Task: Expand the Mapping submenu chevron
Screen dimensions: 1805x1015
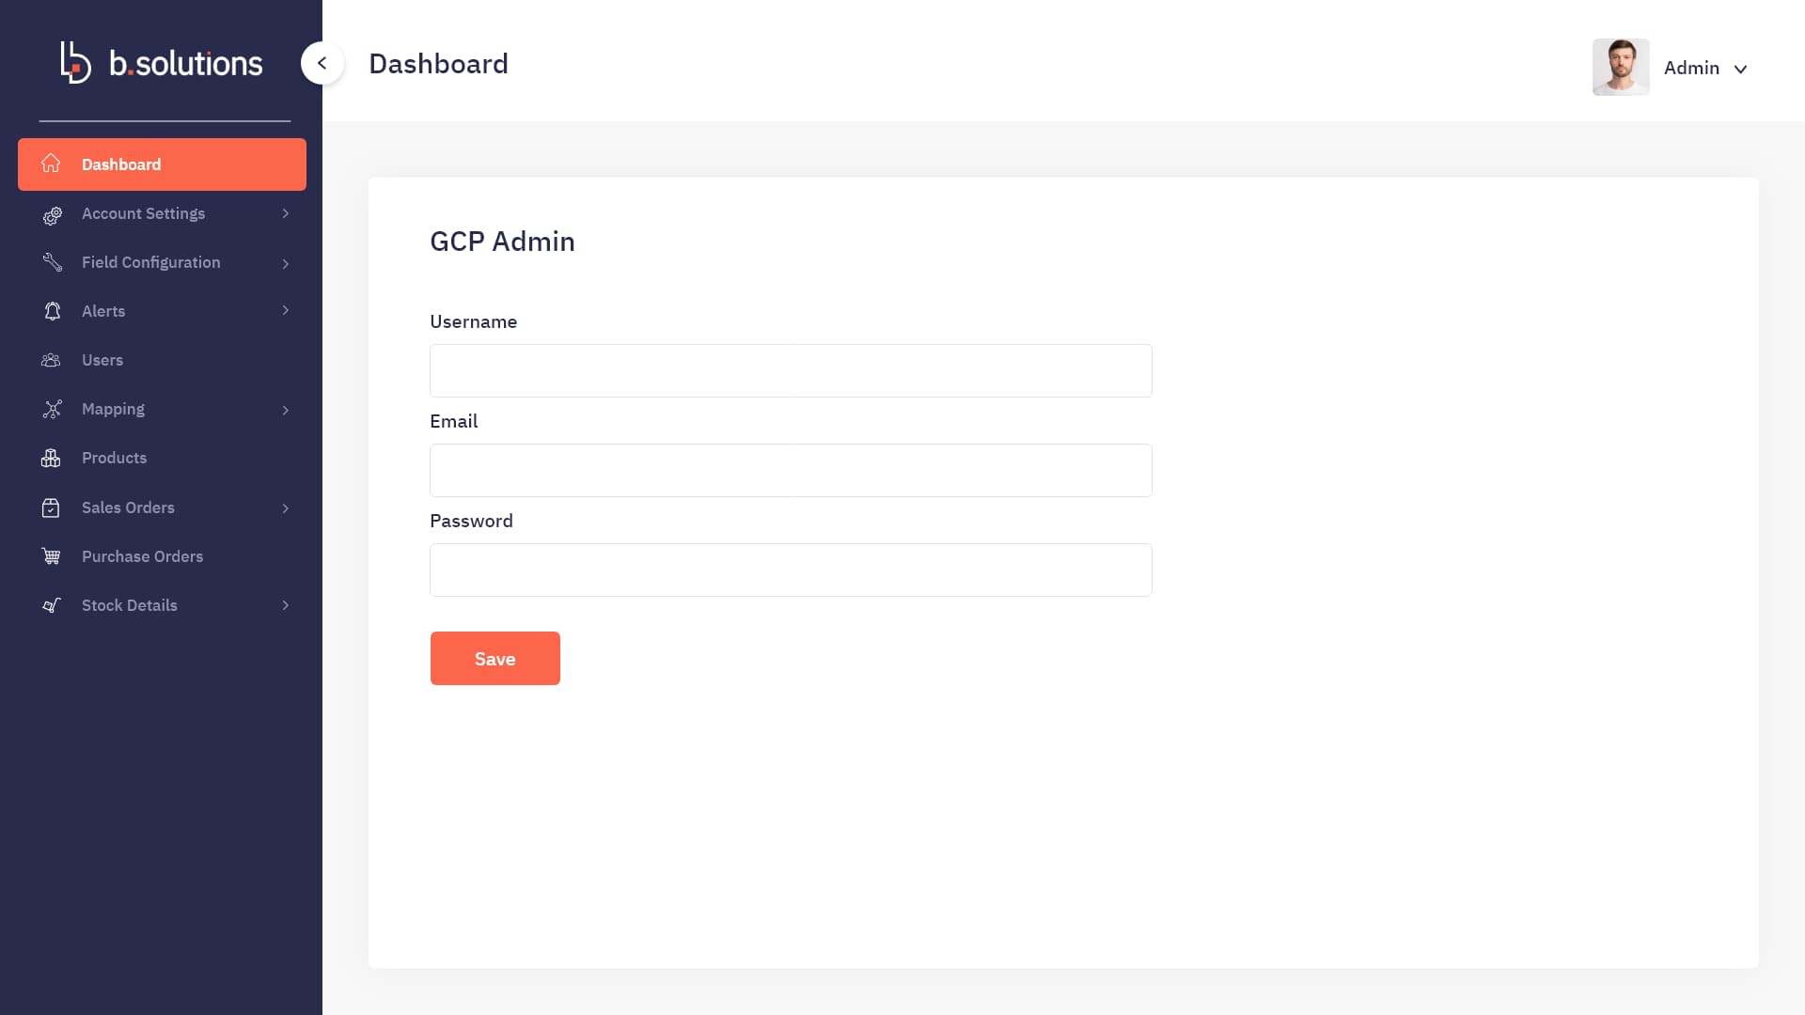Action: click(x=286, y=410)
